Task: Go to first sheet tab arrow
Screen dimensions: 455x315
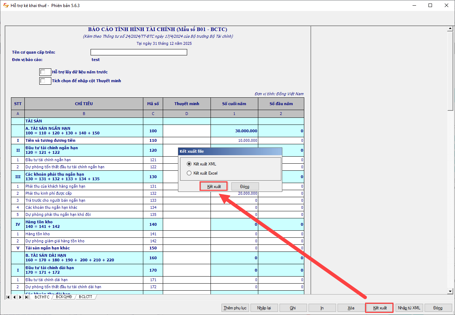Action: pyautogui.click(x=8, y=297)
